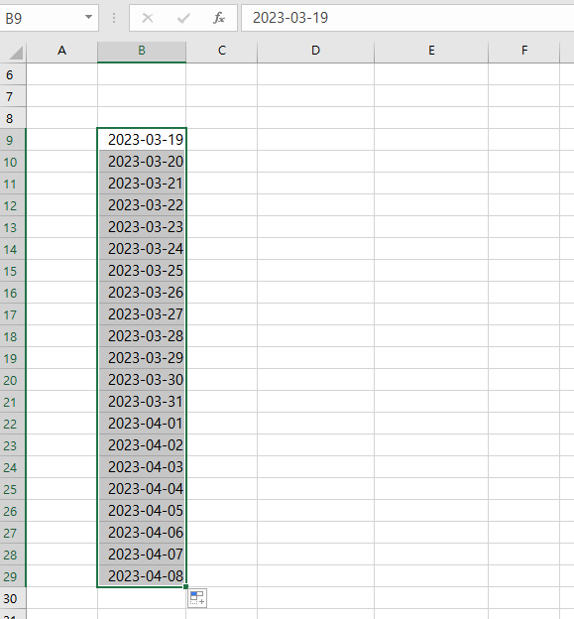Select row 18 header

pos(13,336)
